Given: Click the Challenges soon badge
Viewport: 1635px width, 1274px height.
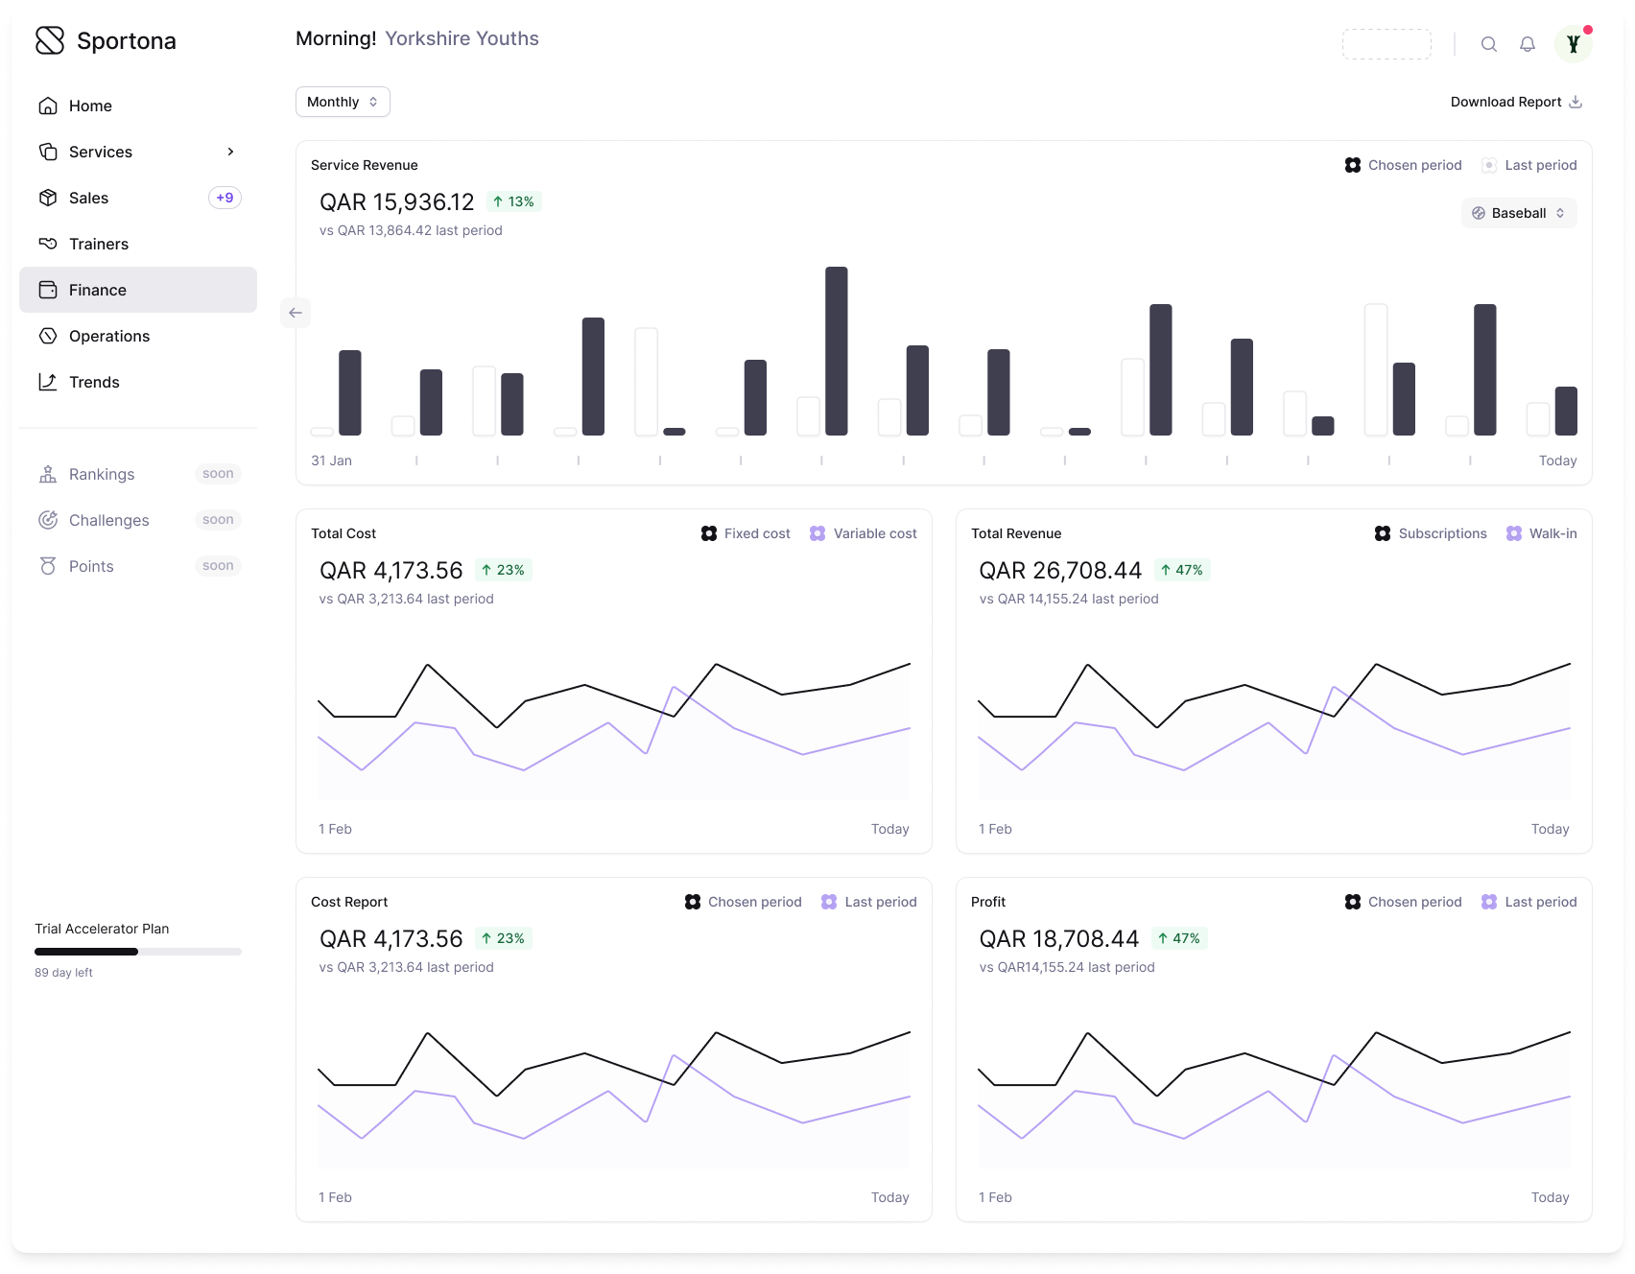Looking at the screenshot, I should [x=218, y=520].
